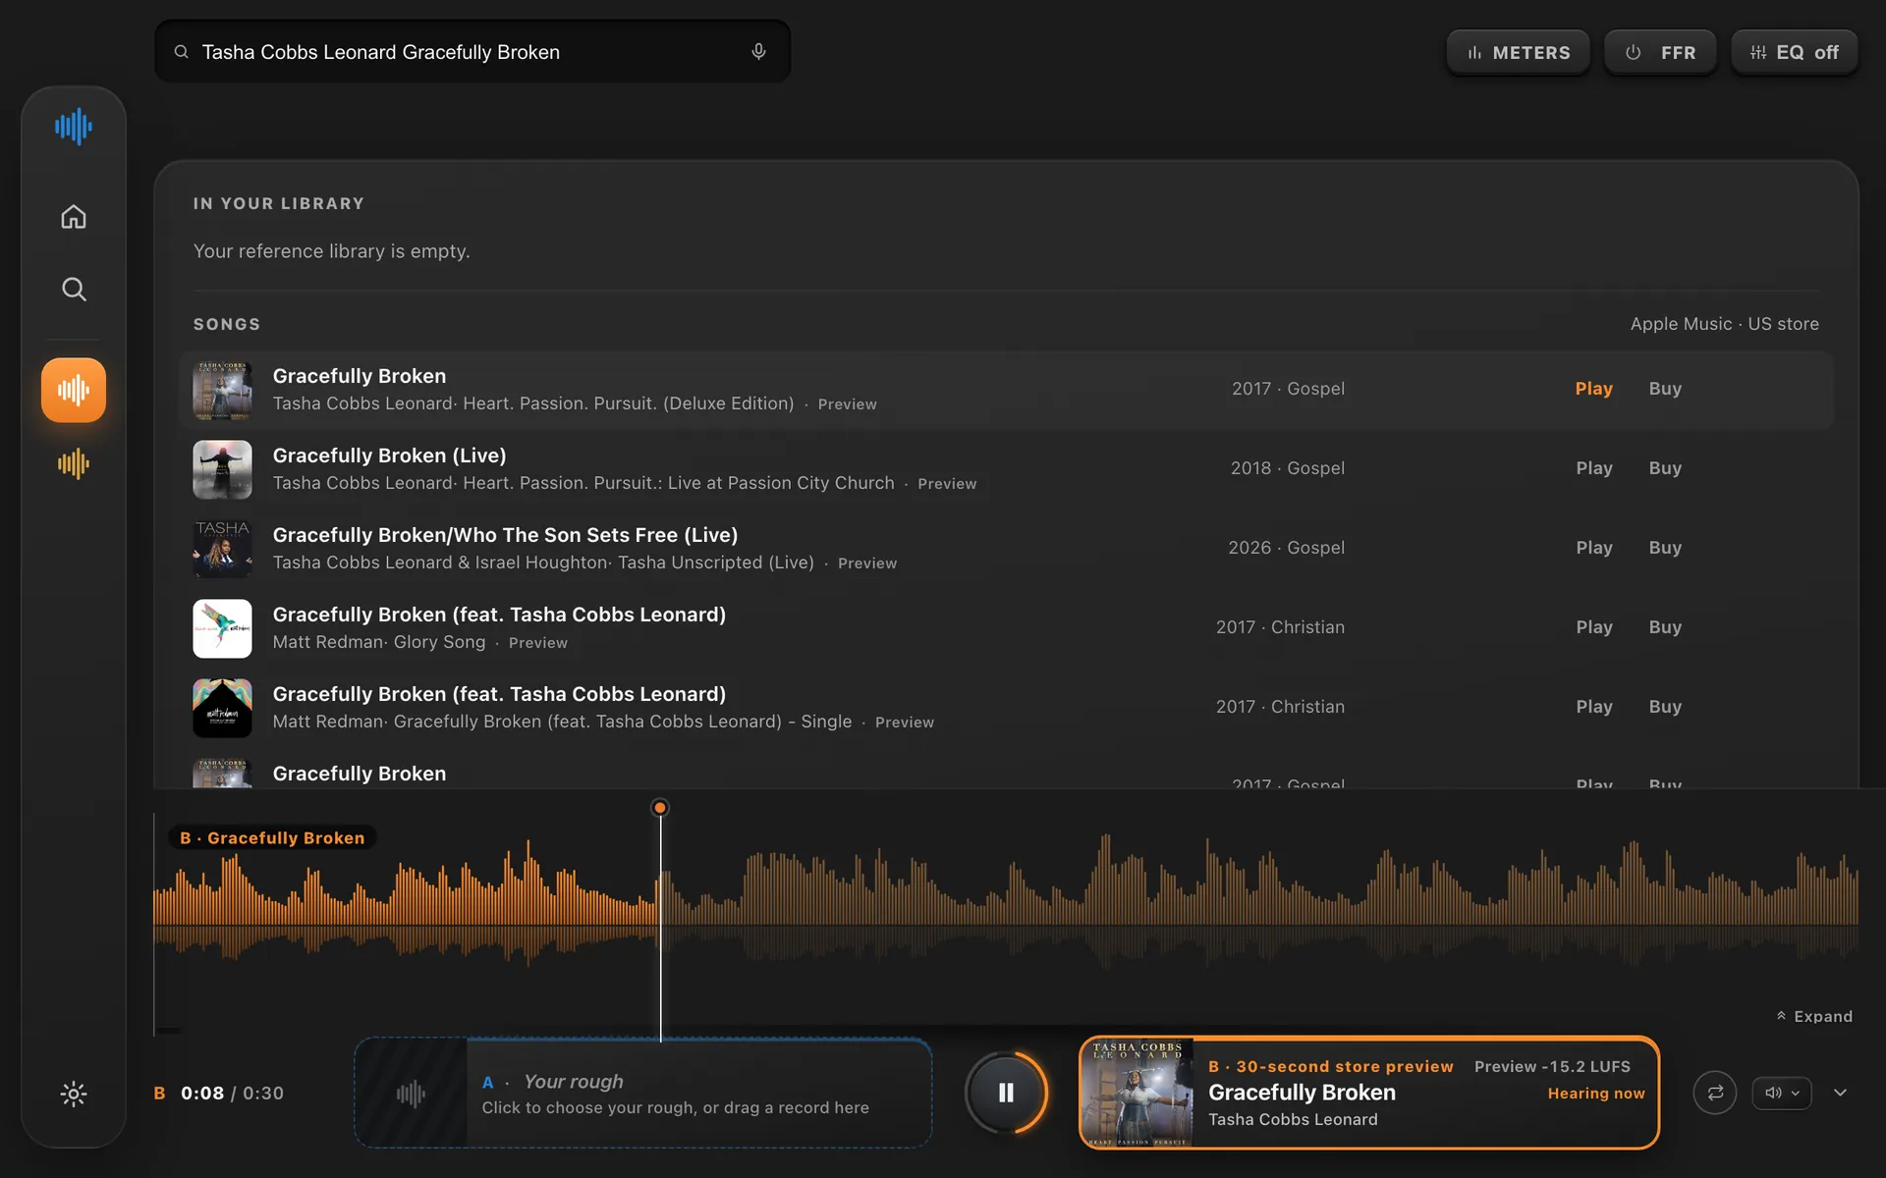Click the Matt Redman Single album thumbnail
This screenshot has width=1886, height=1178.
(x=222, y=708)
